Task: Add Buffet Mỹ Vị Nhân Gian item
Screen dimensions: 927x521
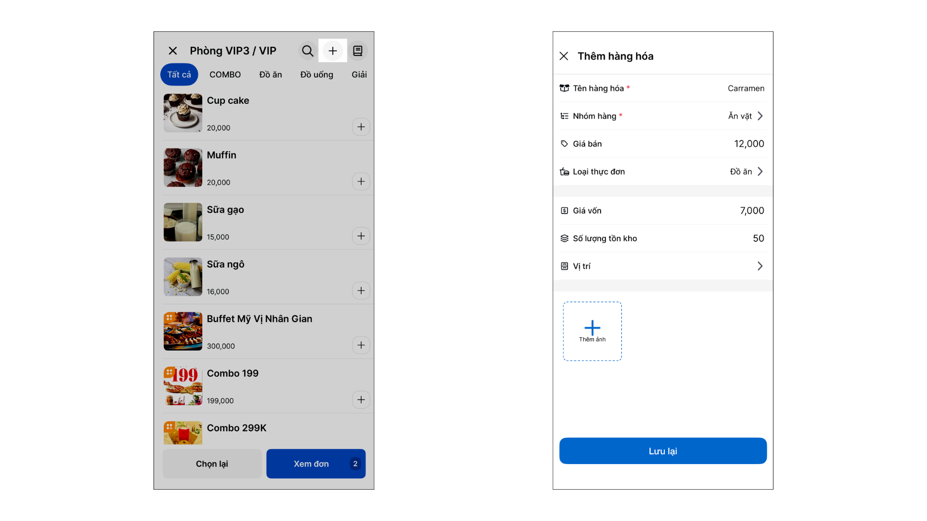Action: point(361,345)
